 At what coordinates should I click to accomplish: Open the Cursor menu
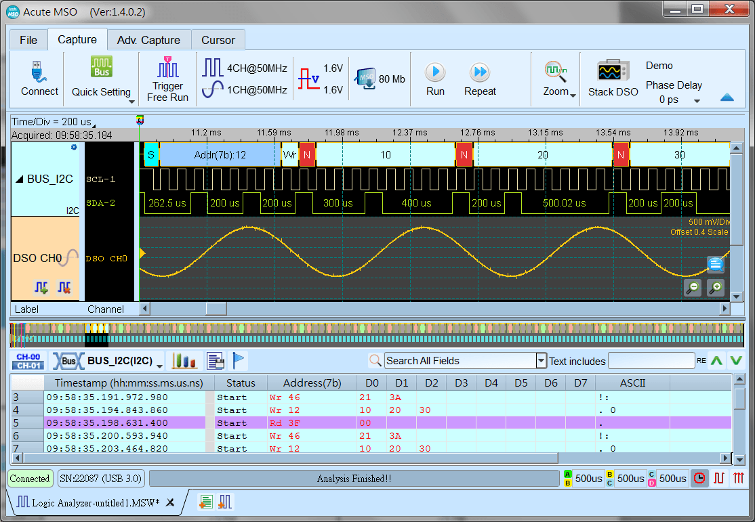coord(218,40)
